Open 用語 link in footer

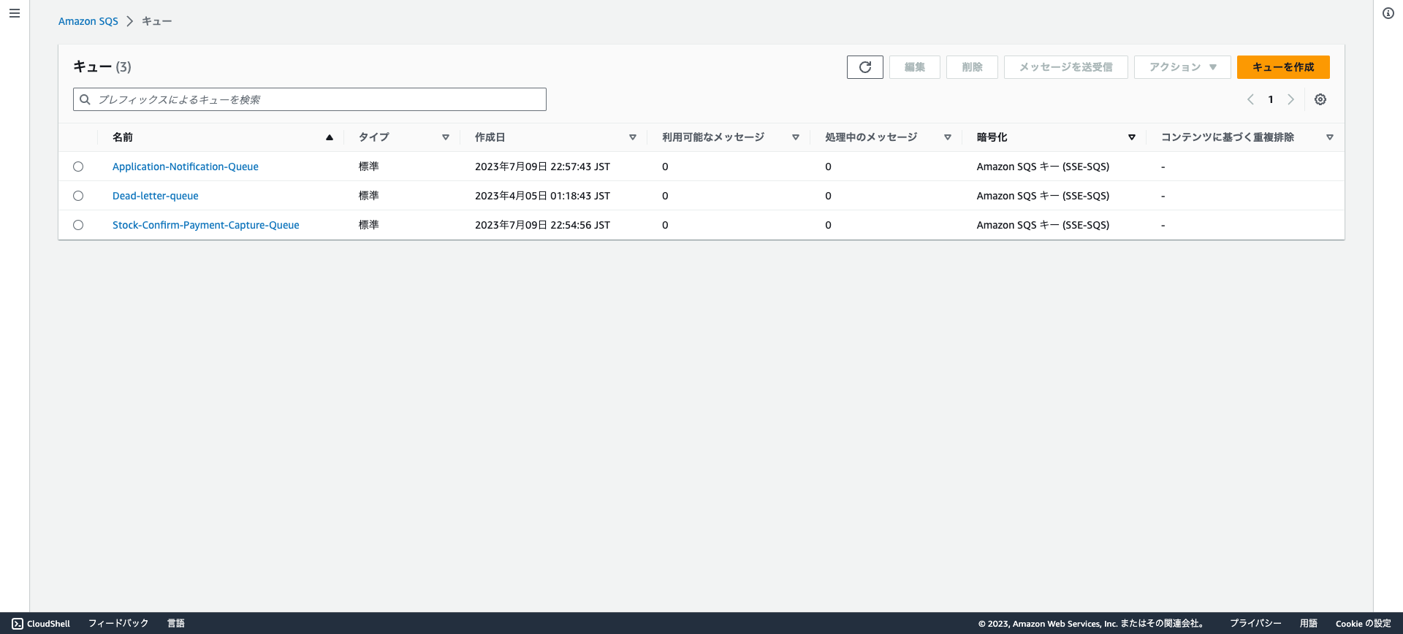[1309, 623]
